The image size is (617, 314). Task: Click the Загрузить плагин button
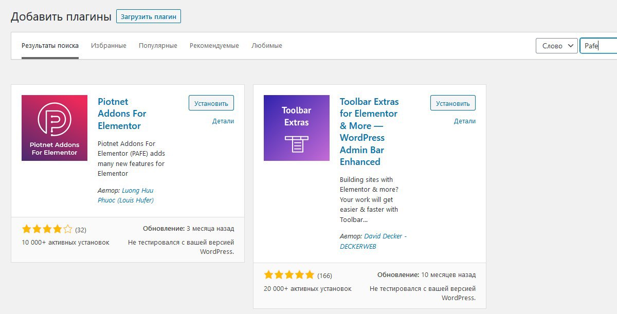pyautogui.click(x=149, y=16)
